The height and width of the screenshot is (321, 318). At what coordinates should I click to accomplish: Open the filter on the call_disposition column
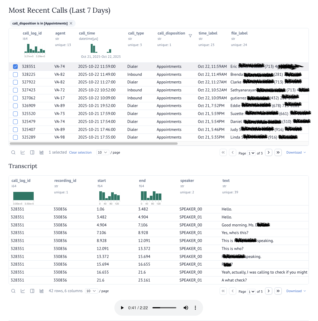click(x=190, y=35)
